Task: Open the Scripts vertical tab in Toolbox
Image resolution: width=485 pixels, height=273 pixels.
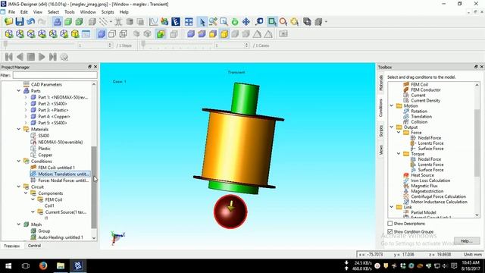Action: pyautogui.click(x=380, y=131)
